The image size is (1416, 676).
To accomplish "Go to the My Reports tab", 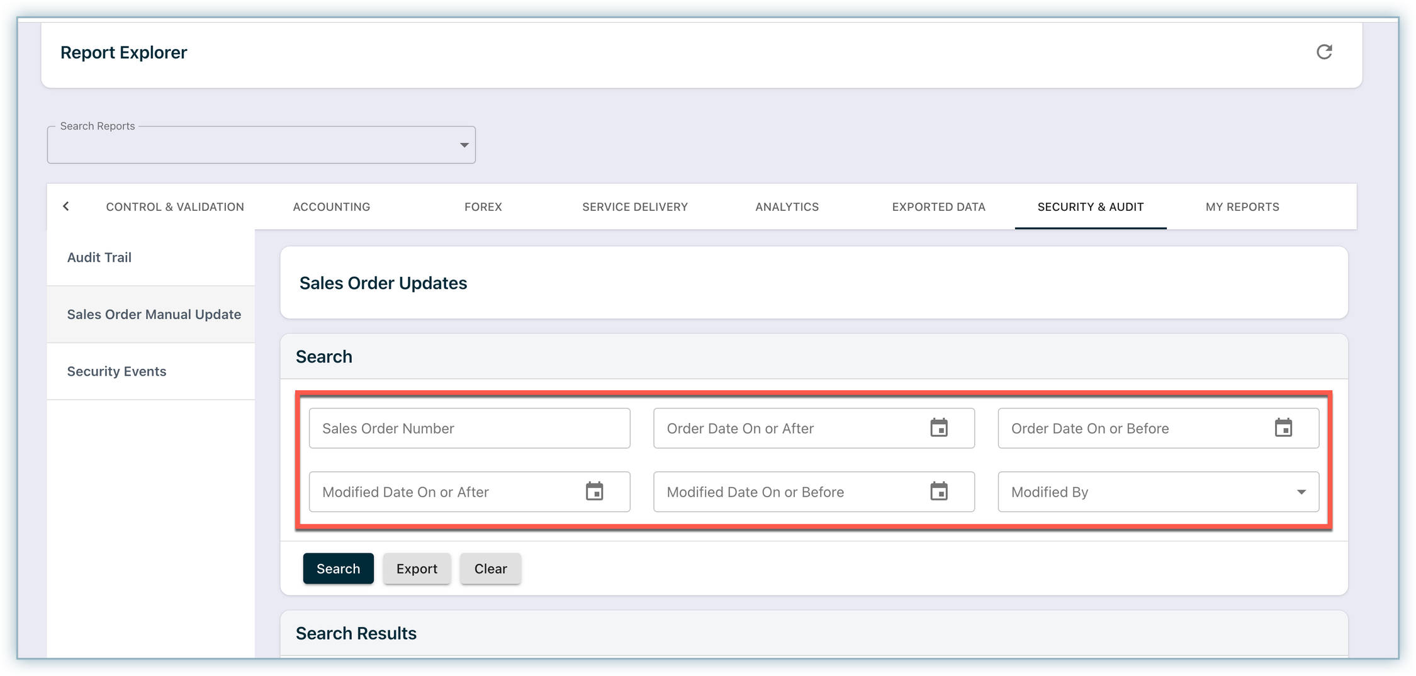I will [x=1242, y=207].
